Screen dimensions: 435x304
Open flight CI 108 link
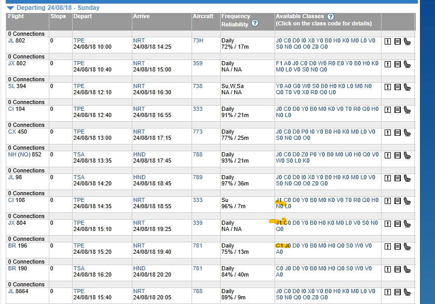(17, 200)
